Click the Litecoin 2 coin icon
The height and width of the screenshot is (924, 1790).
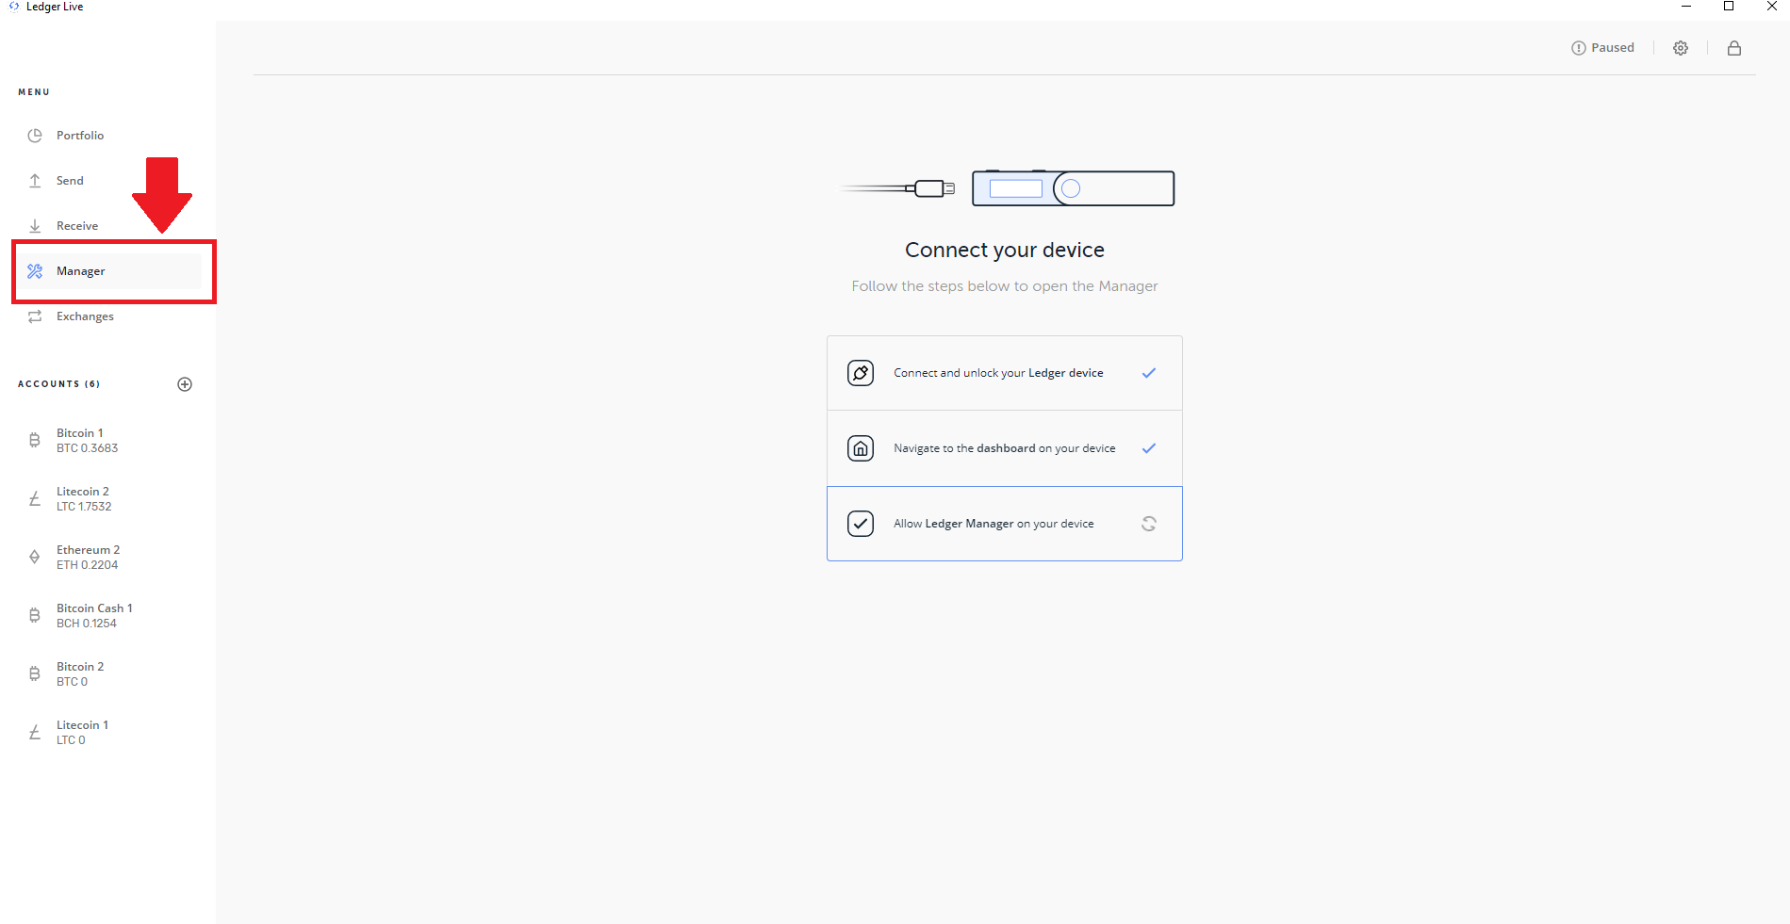[35, 498]
